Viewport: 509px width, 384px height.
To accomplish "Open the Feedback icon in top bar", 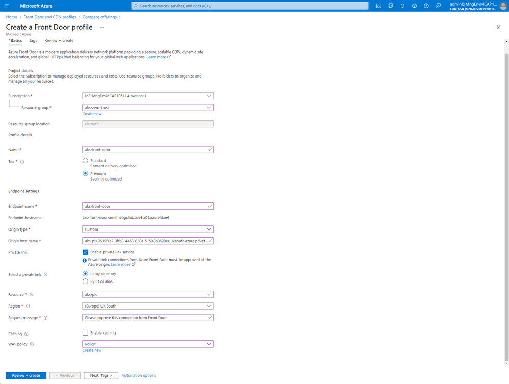I will 438,6.
